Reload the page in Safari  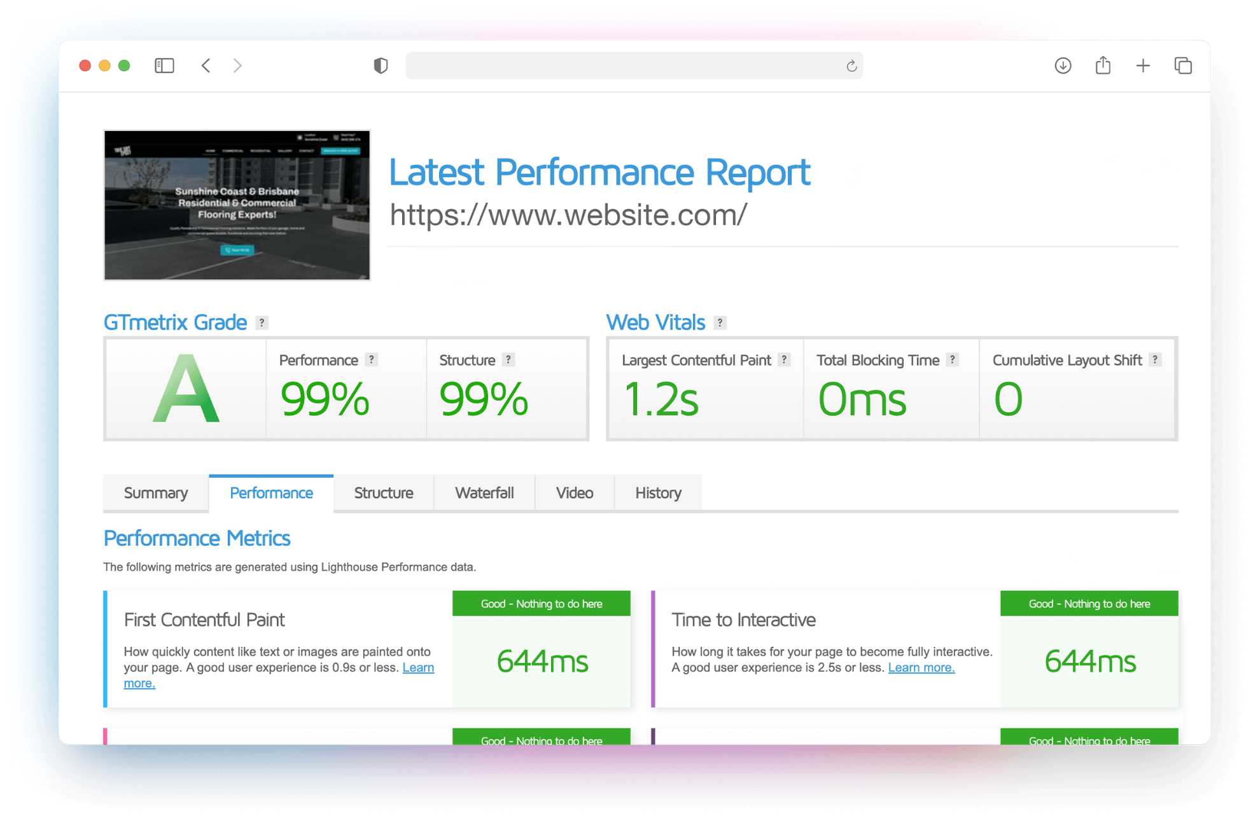(851, 66)
